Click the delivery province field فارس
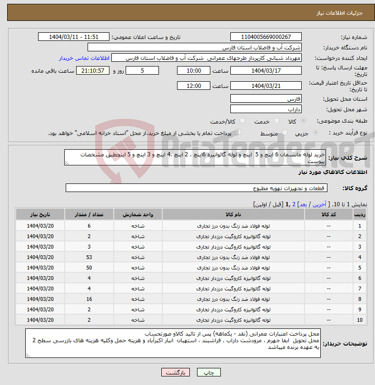The height and width of the screenshot is (385, 375). (x=266, y=99)
